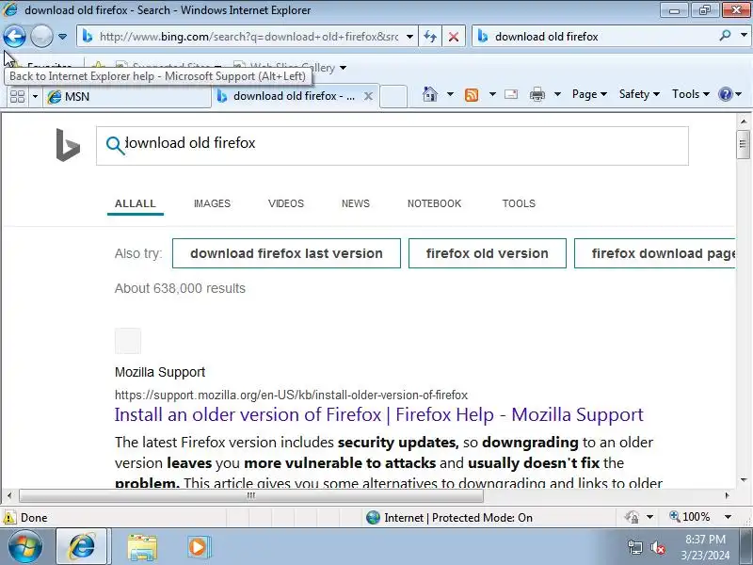Click 'download firefox last version' suggestion
753x565 pixels.
pyautogui.click(x=286, y=253)
